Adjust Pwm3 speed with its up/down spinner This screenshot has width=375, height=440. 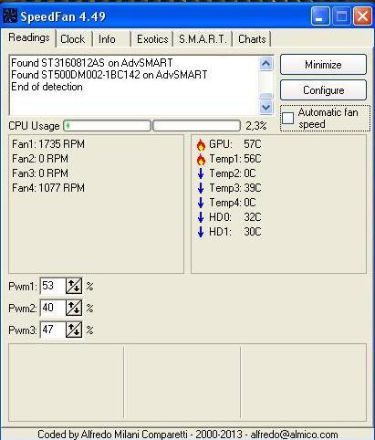coord(74,330)
